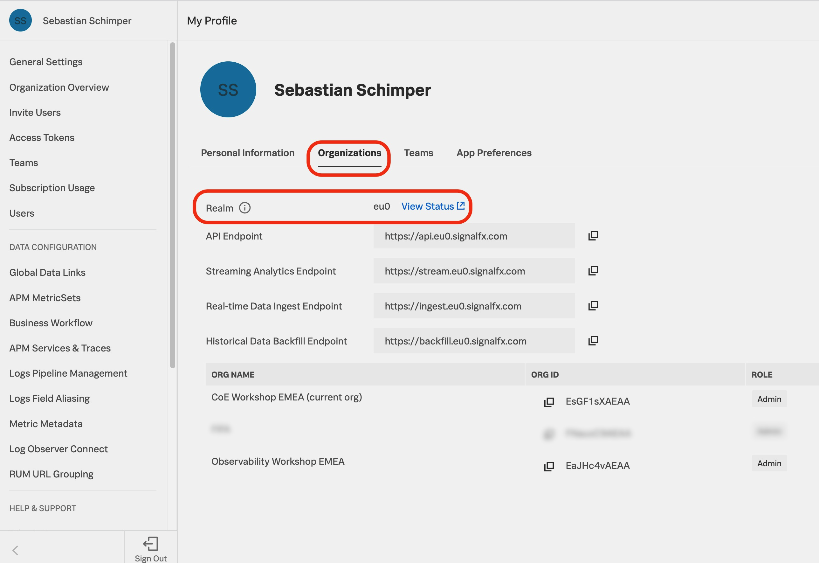Collapse the sidebar with the back chevron
Screen dimensions: 819x563
point(15,550)
